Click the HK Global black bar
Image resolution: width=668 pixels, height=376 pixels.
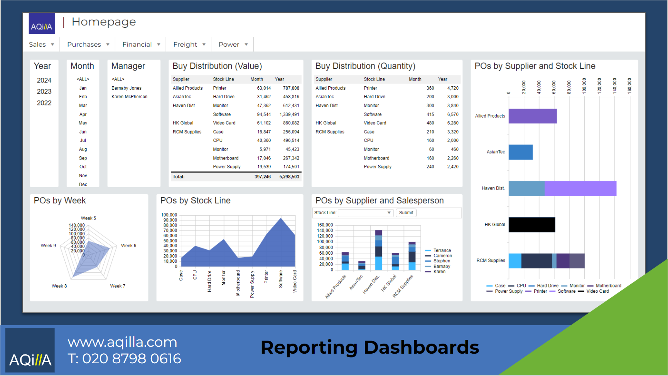click(532, 225)
